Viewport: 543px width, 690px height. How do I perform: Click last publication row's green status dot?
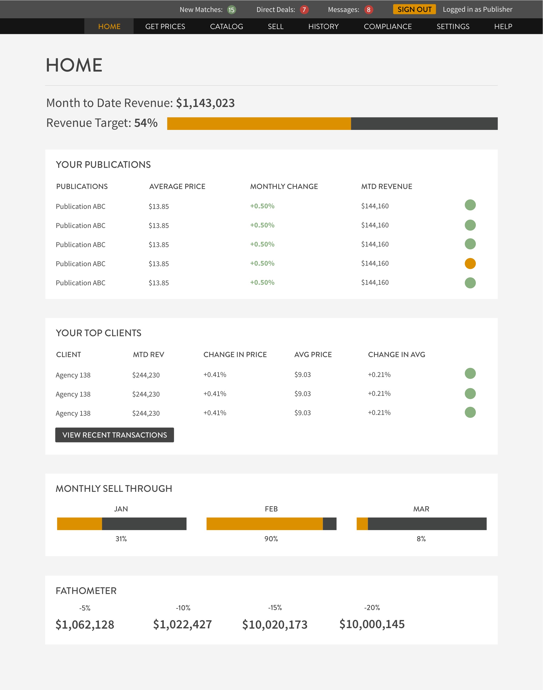point(470,283)
